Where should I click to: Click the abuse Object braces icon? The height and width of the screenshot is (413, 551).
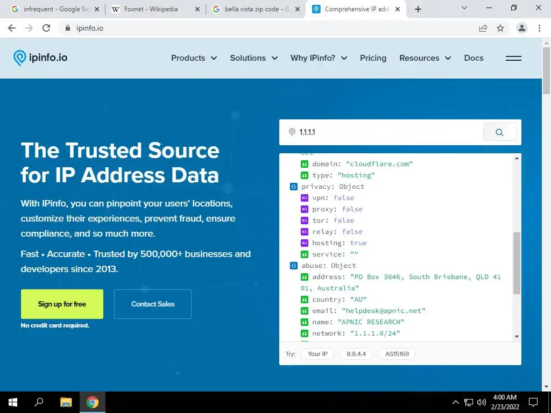point(294,266)
